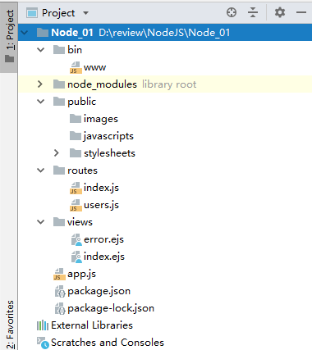Select the bin folder name

coord(75,50)
